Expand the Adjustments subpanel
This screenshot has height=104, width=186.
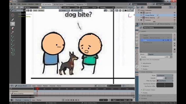[x=142, y=63]
